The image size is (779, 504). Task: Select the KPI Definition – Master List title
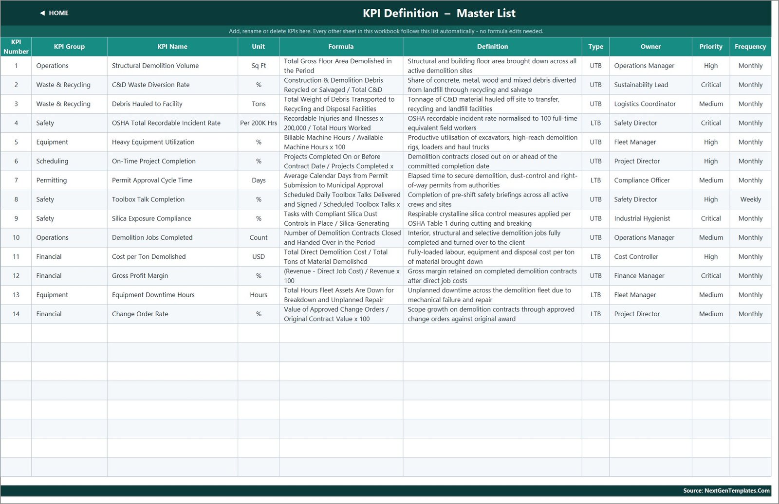439,13
